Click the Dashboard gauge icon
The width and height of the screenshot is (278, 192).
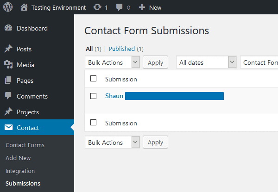(8, 28)
